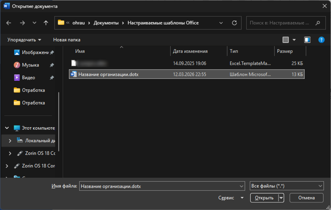Viewport: 331px width, 210px height.
Task: Click the Шаблон Microsof... type cell
Action: [x=250, y=74]
